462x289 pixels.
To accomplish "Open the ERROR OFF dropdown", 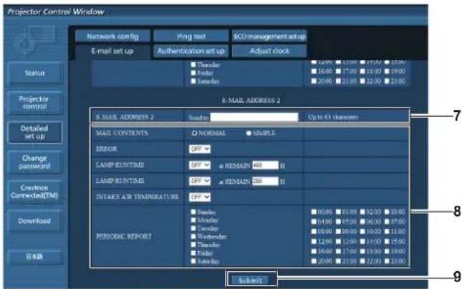I will [x=200, y=149].
